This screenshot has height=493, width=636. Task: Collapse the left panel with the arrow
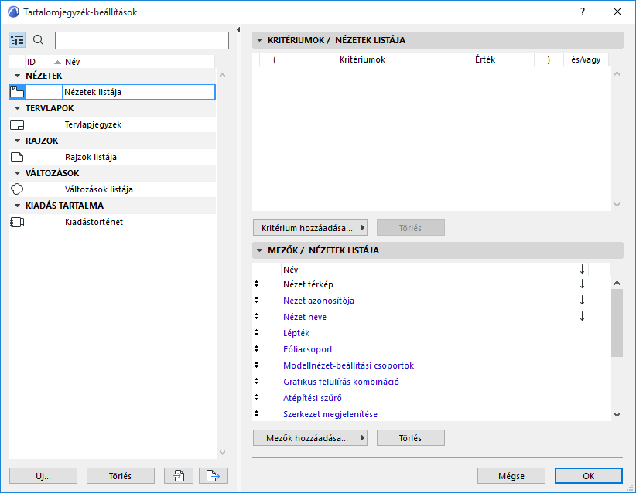[x=238, y=29]
